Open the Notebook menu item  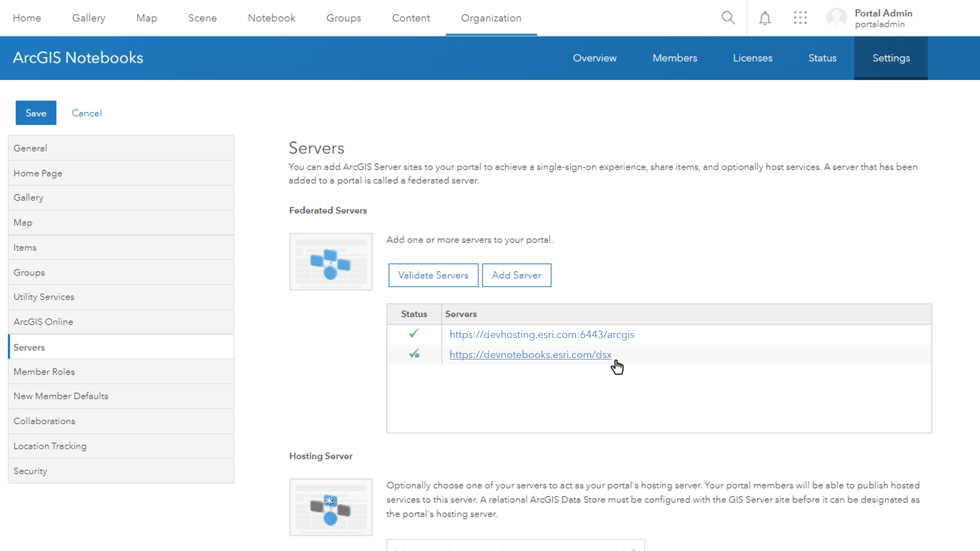click(271, 18)
